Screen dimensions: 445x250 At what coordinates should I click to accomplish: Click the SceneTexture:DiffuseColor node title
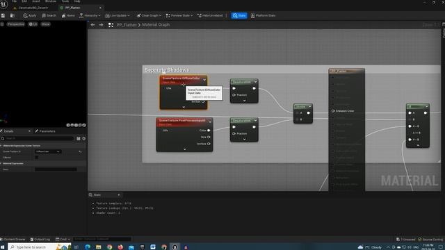coord(181,78)
